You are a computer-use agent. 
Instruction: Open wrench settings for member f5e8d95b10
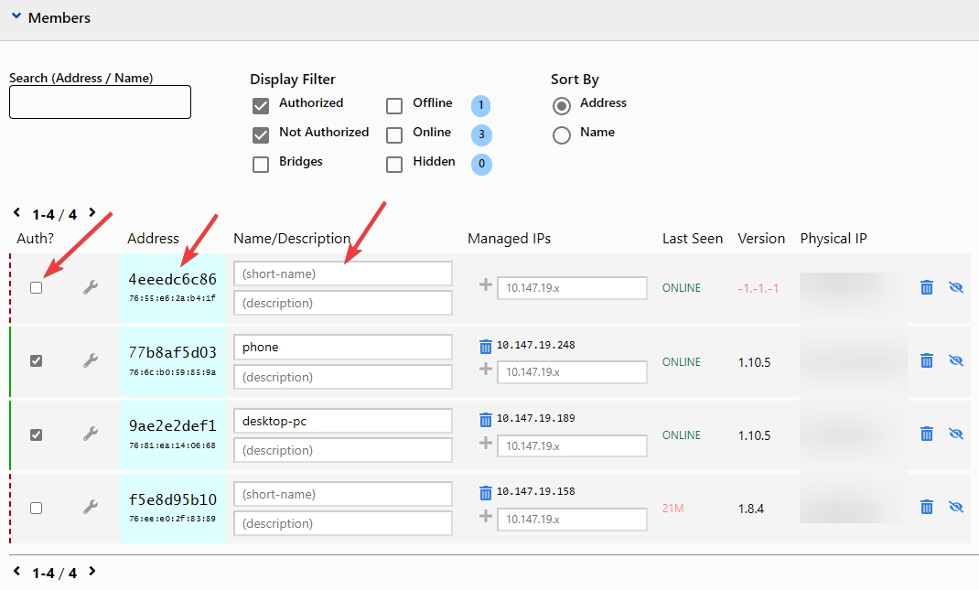tap(90, 506)
